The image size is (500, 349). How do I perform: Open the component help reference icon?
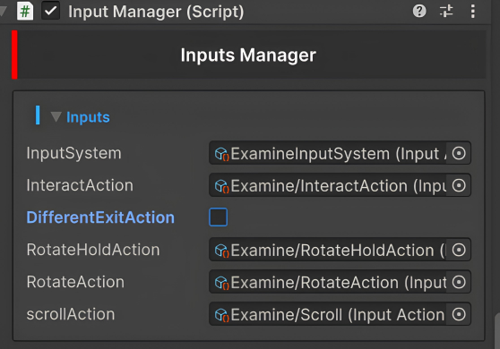[x=419, y=12]
